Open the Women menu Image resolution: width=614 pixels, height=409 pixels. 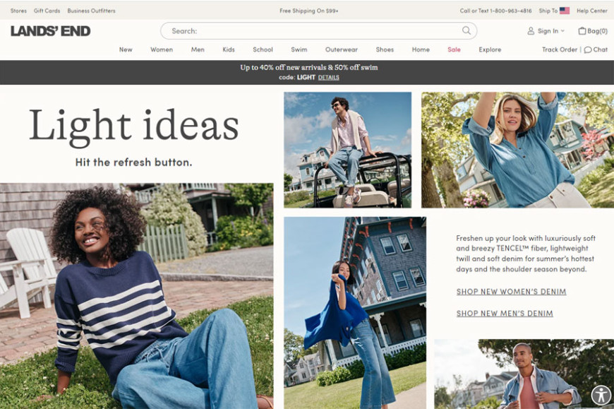(x=162, y=49)
